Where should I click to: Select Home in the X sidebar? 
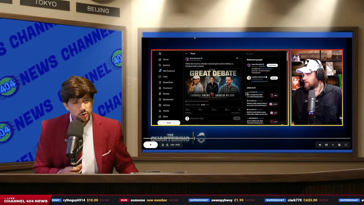[166, 60]
